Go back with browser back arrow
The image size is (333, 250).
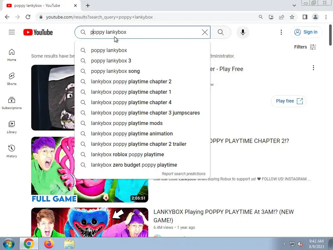(7, 17)
